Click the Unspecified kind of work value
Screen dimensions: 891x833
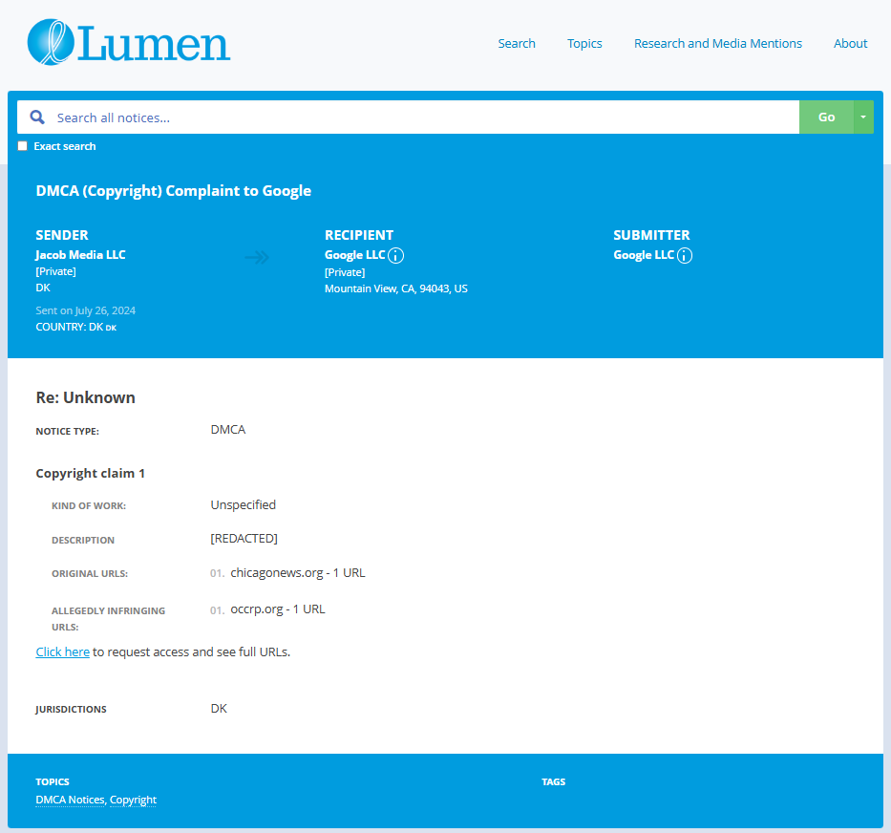click(x=244, y=504)
